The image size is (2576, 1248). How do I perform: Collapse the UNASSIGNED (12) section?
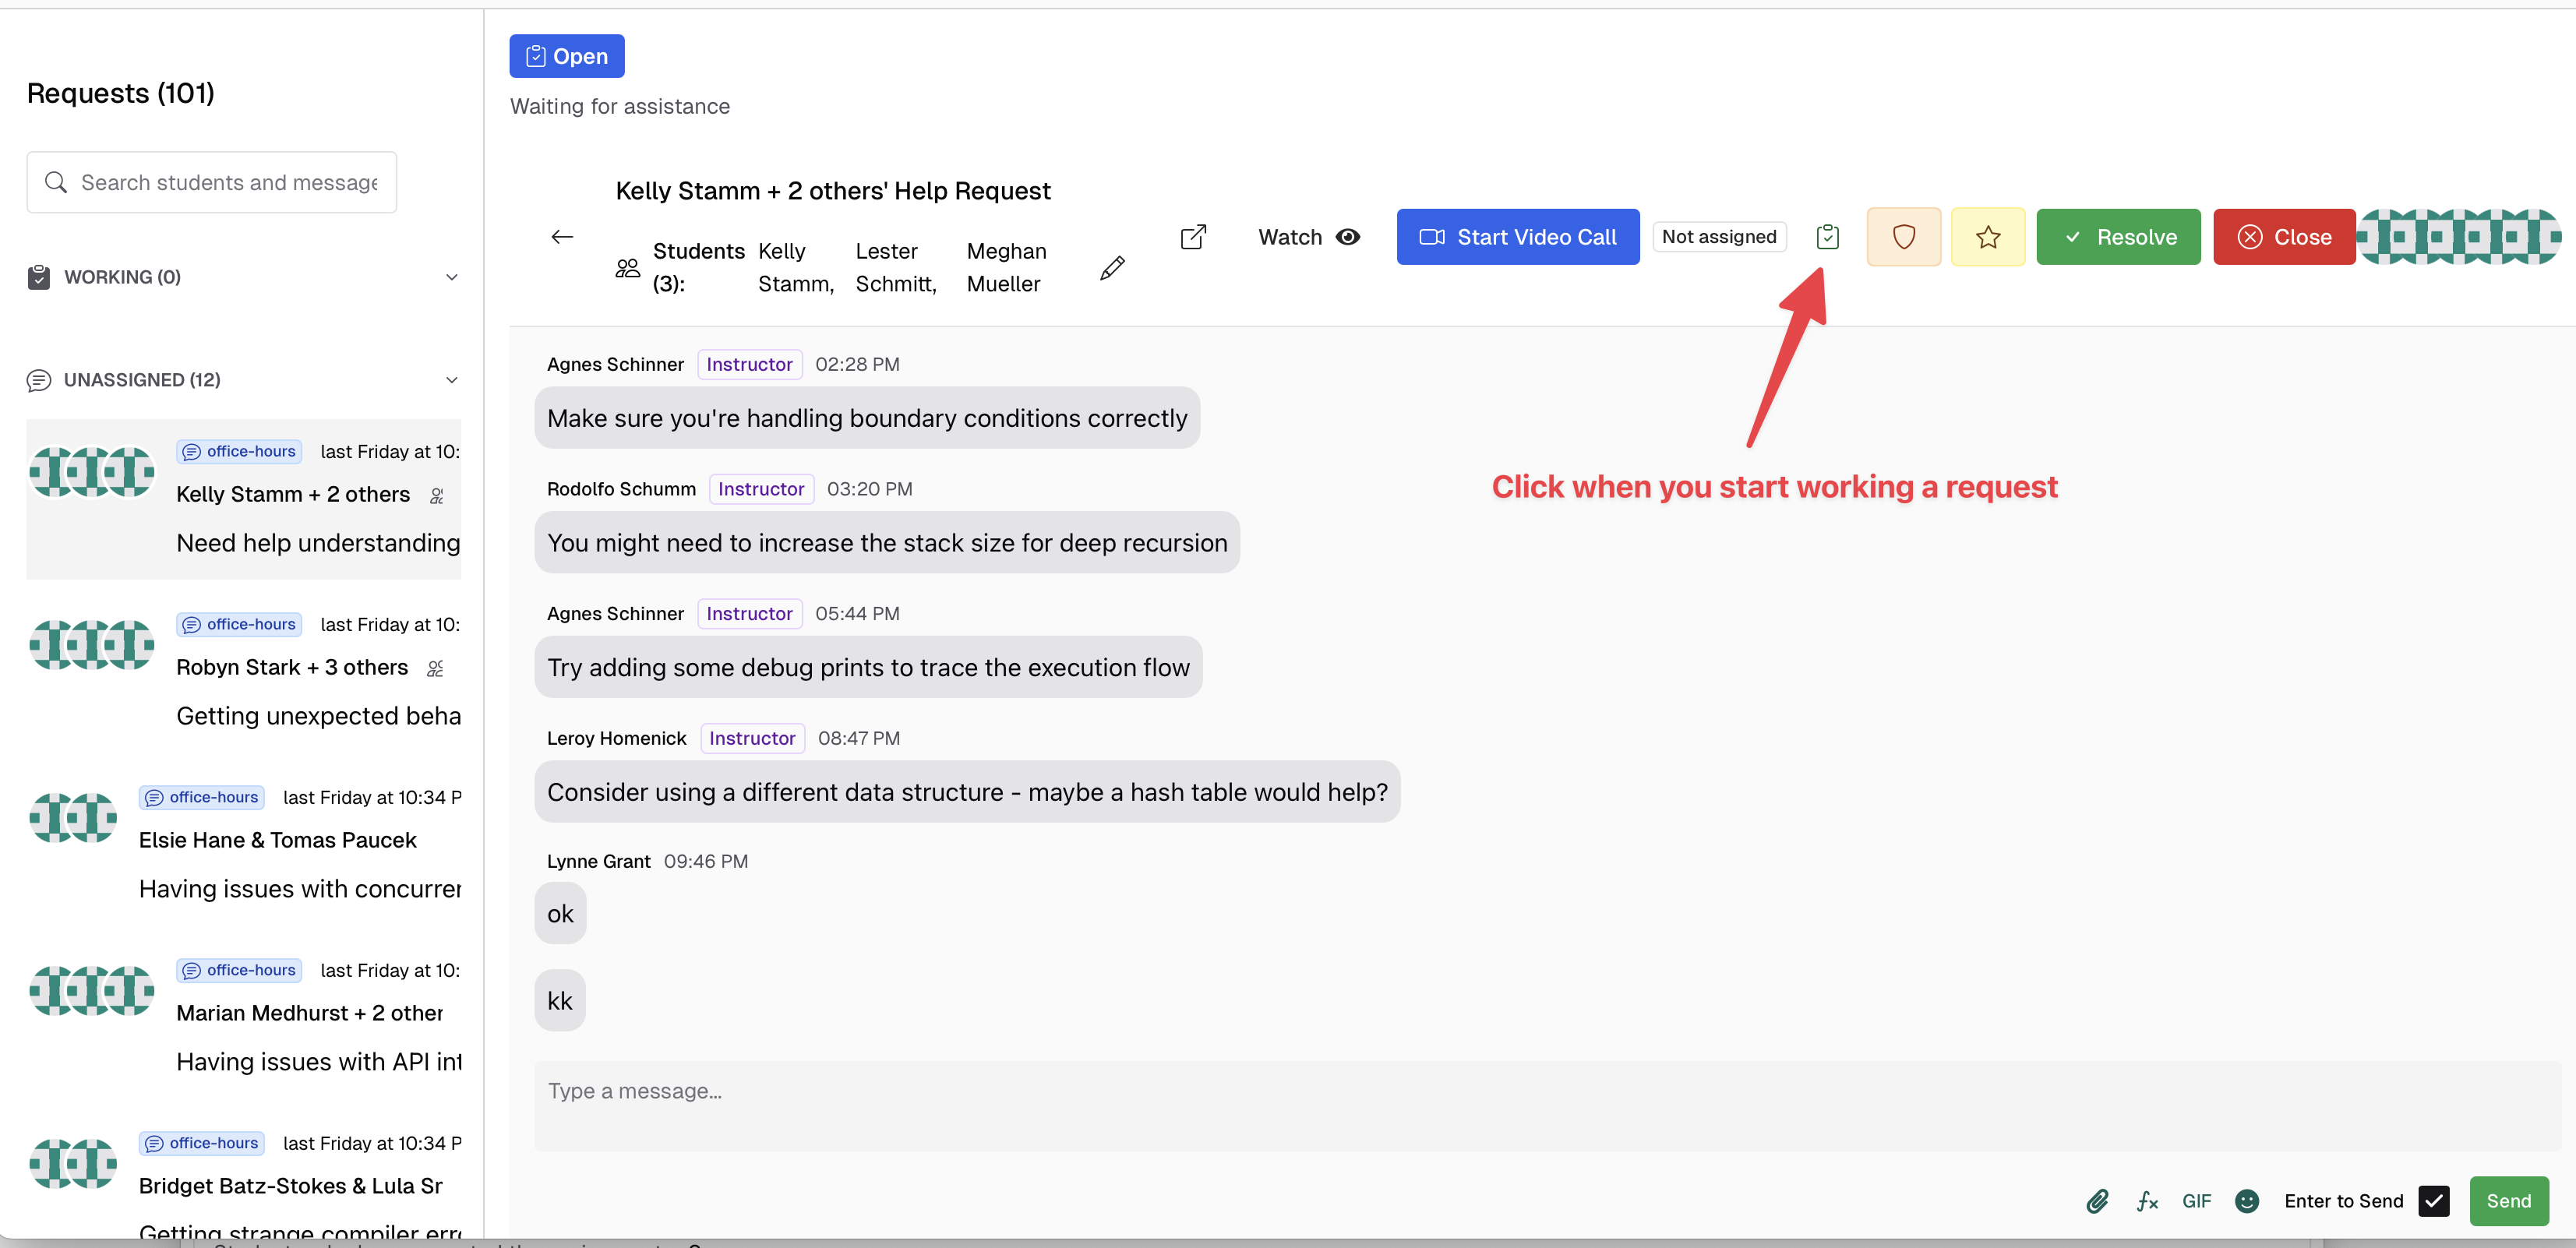tap(451, 380)
